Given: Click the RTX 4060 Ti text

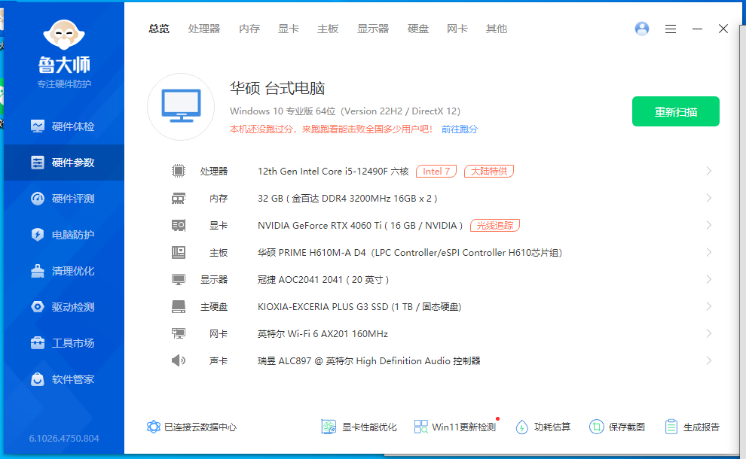Looking at the screenshot, I should [x=360, y=225].
